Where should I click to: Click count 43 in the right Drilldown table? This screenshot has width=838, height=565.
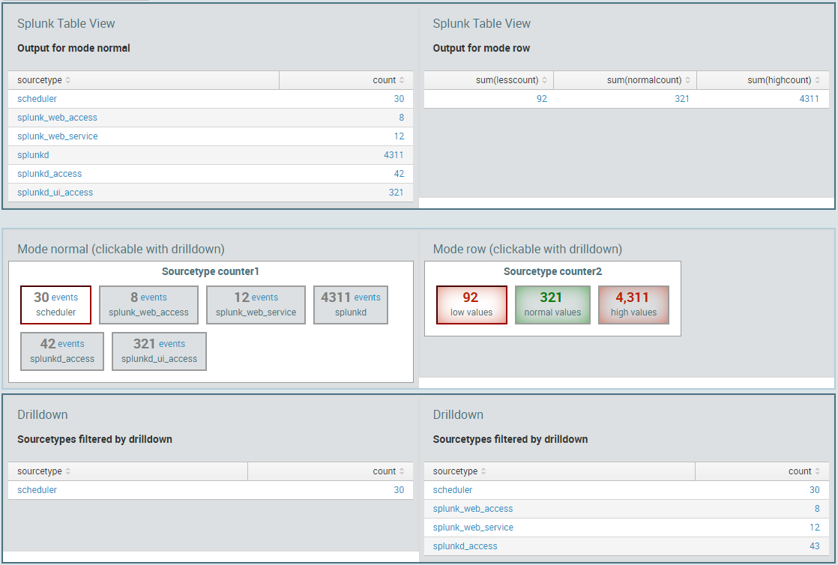[815, 546]
